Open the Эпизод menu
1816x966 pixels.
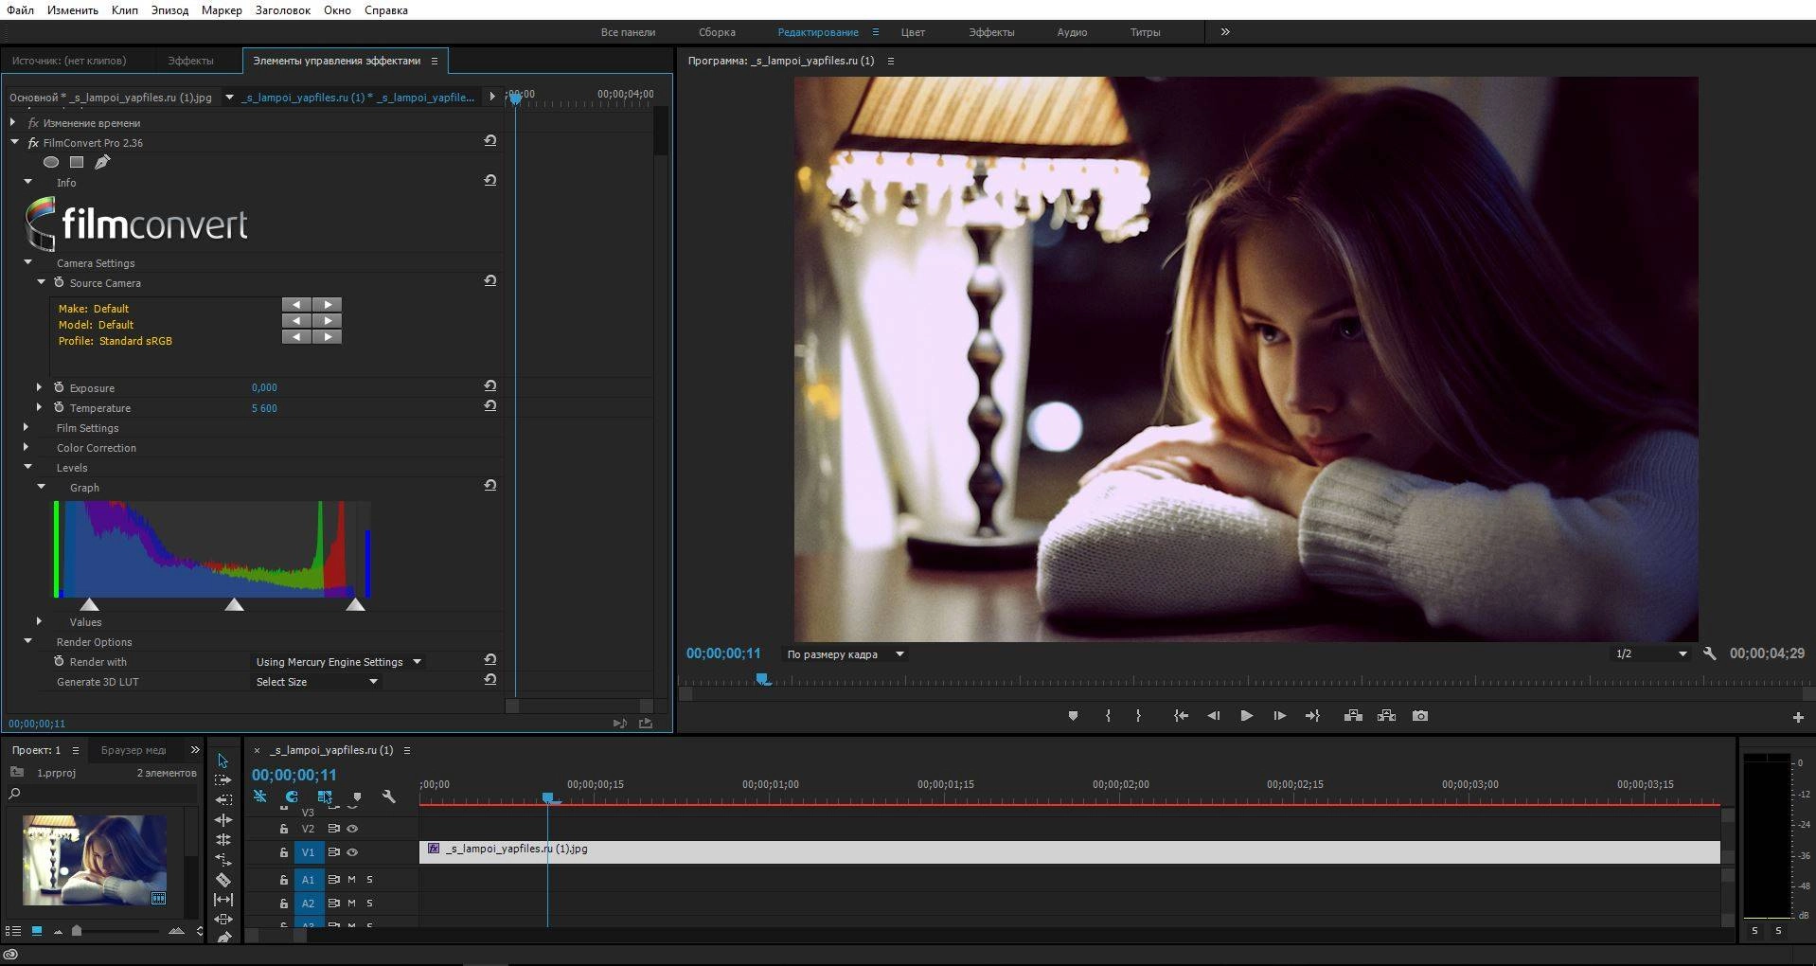coord(169,9)
